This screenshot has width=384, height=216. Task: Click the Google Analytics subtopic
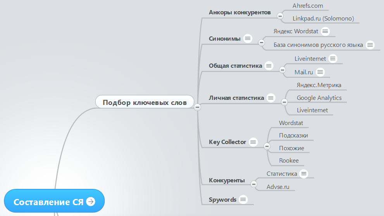(319, 98)
